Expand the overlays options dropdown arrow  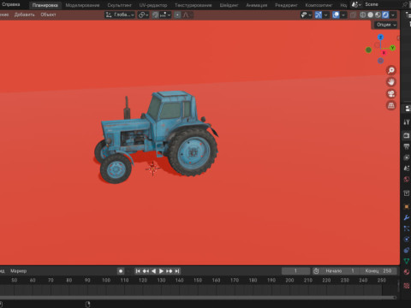343,15
